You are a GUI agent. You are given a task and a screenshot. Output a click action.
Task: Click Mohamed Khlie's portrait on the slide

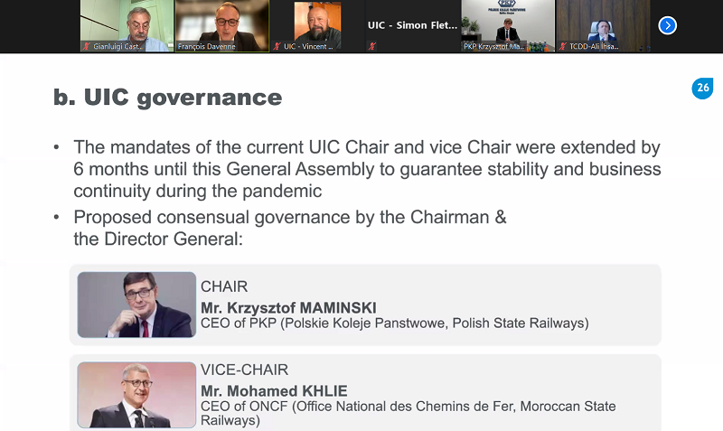point(136,395)
